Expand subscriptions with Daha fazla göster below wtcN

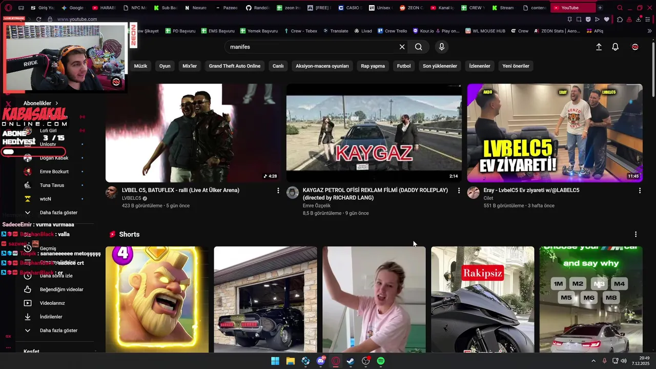tap(51, 212)
